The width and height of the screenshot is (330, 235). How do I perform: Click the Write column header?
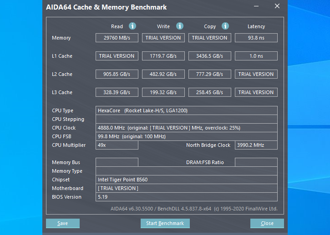tap(163, 26)
